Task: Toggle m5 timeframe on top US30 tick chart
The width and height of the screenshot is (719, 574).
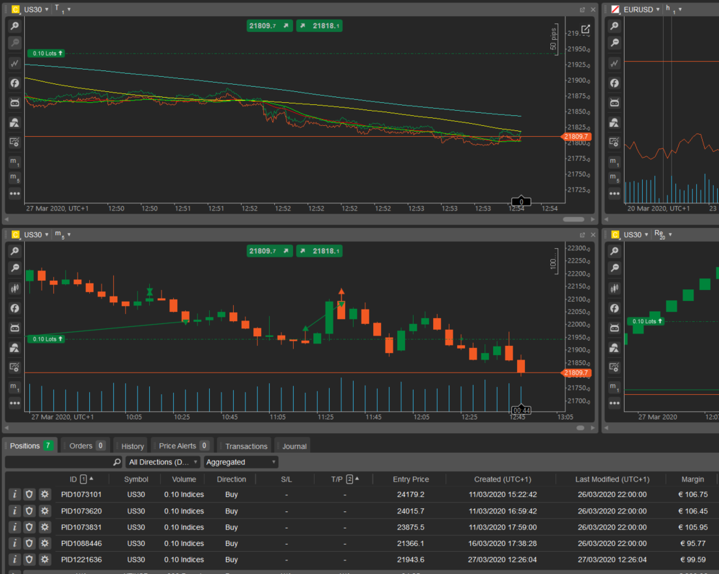Action: pos(15,178)
